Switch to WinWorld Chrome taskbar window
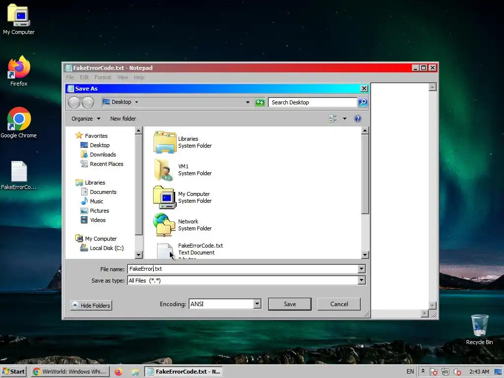The height and width of the screenshot is (378, 504). pos(71,372)
